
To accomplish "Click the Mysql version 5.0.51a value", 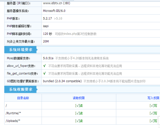I will click(x=48, y=58).
